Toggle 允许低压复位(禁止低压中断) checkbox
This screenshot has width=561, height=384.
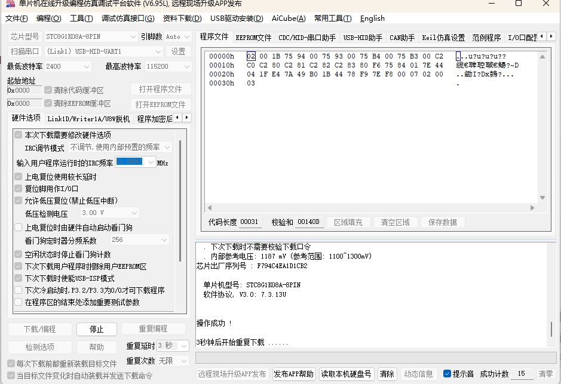pyautogui.click(x=19, y=201)
